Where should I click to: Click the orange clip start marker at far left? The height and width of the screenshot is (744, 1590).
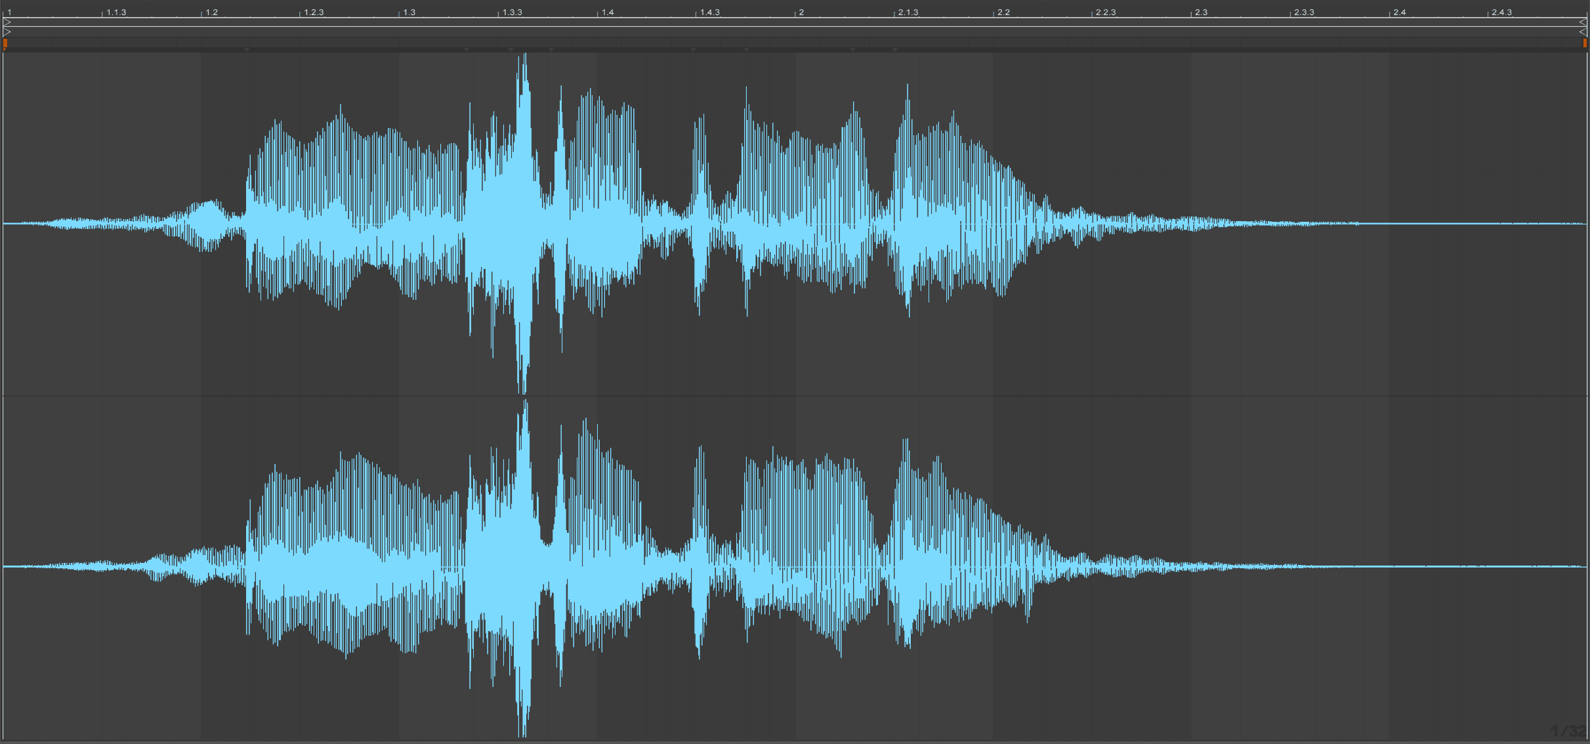pyautogui.click(x=5, y=43)
